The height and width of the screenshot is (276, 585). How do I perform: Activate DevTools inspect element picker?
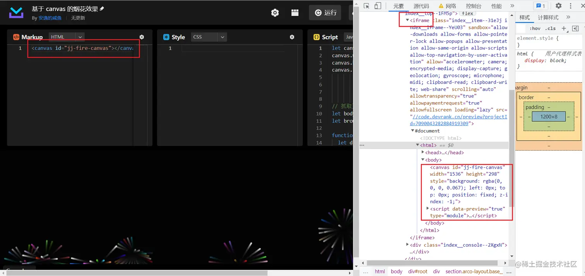(367, 6)
